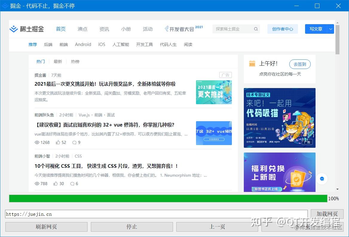Image resolution: width=349 pixels, height=237 pixels.
Task: Click the 停止 button
Action: point(131,227)
